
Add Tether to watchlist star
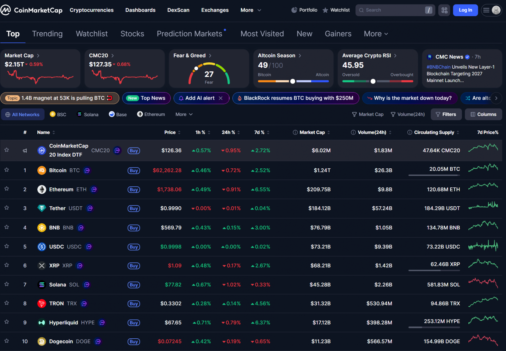point(7,208)
